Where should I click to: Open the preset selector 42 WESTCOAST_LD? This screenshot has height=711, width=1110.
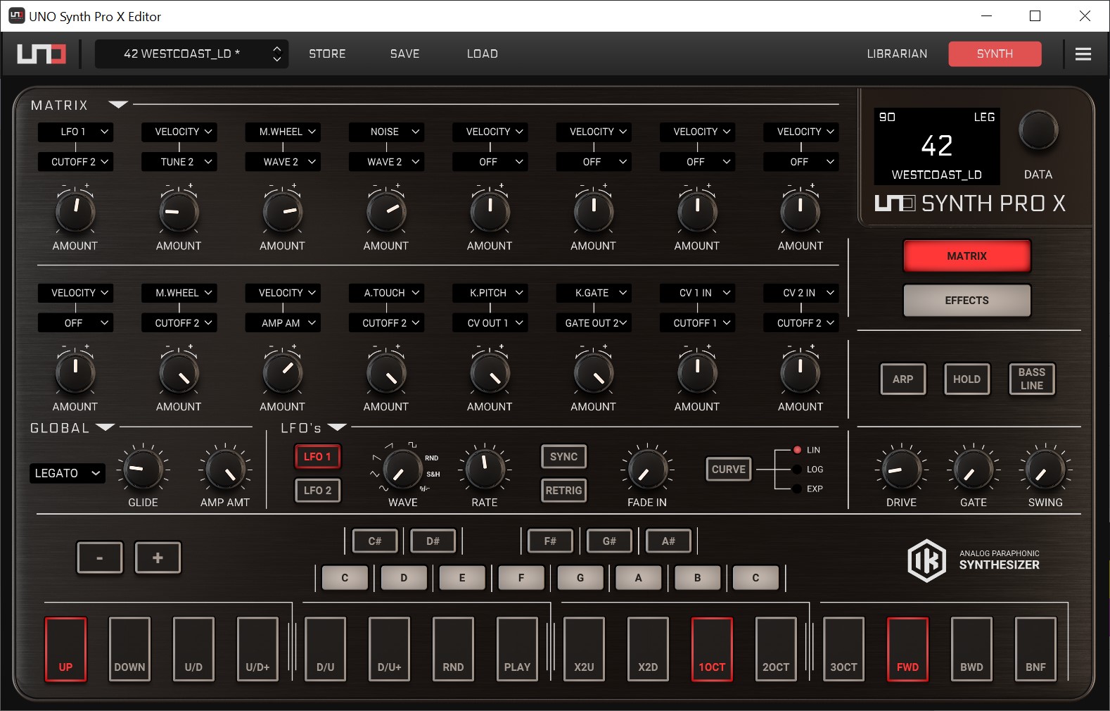[191, 54]
